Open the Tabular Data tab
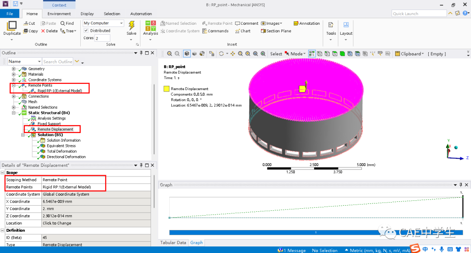This screenshot has height=253, width=471. (173, 243)
